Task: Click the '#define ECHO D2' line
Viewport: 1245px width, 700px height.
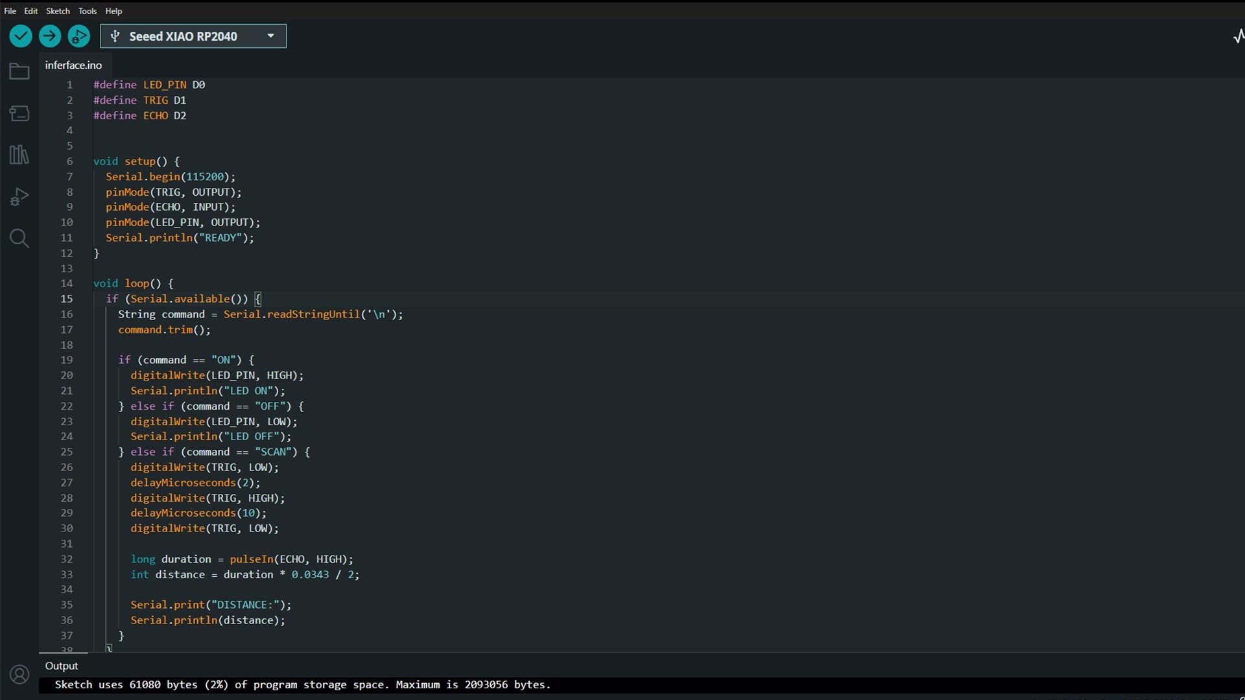Action: coord(139,115)
